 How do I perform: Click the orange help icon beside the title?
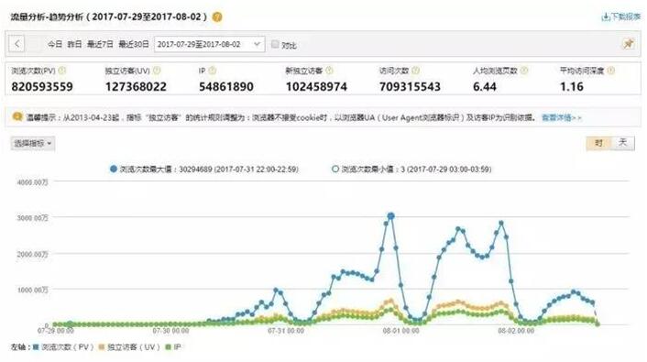click(x=217, y=16)
